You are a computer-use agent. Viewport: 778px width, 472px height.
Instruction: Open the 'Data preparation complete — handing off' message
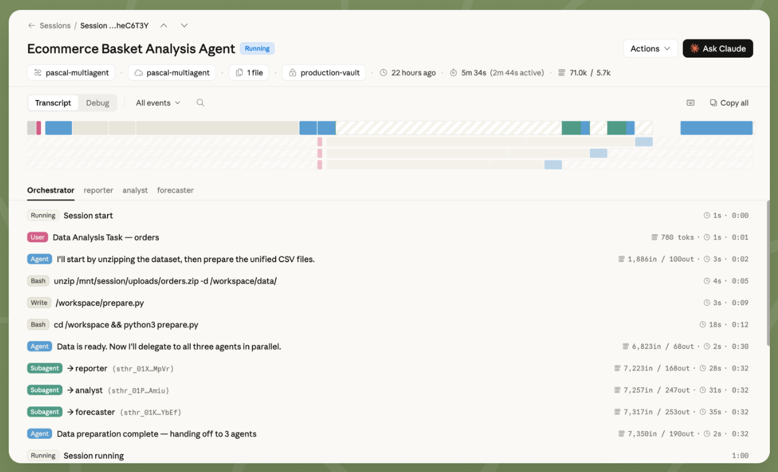click(388, 434)
